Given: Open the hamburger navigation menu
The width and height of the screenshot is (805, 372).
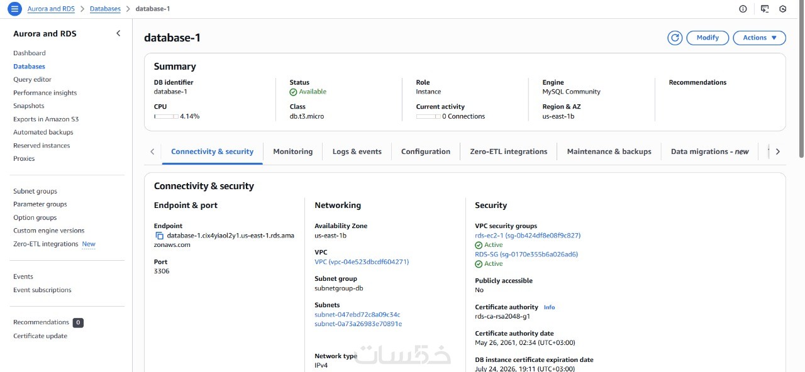Looking at the screenshot, I should pyautogui.click(x=14, y=9).
